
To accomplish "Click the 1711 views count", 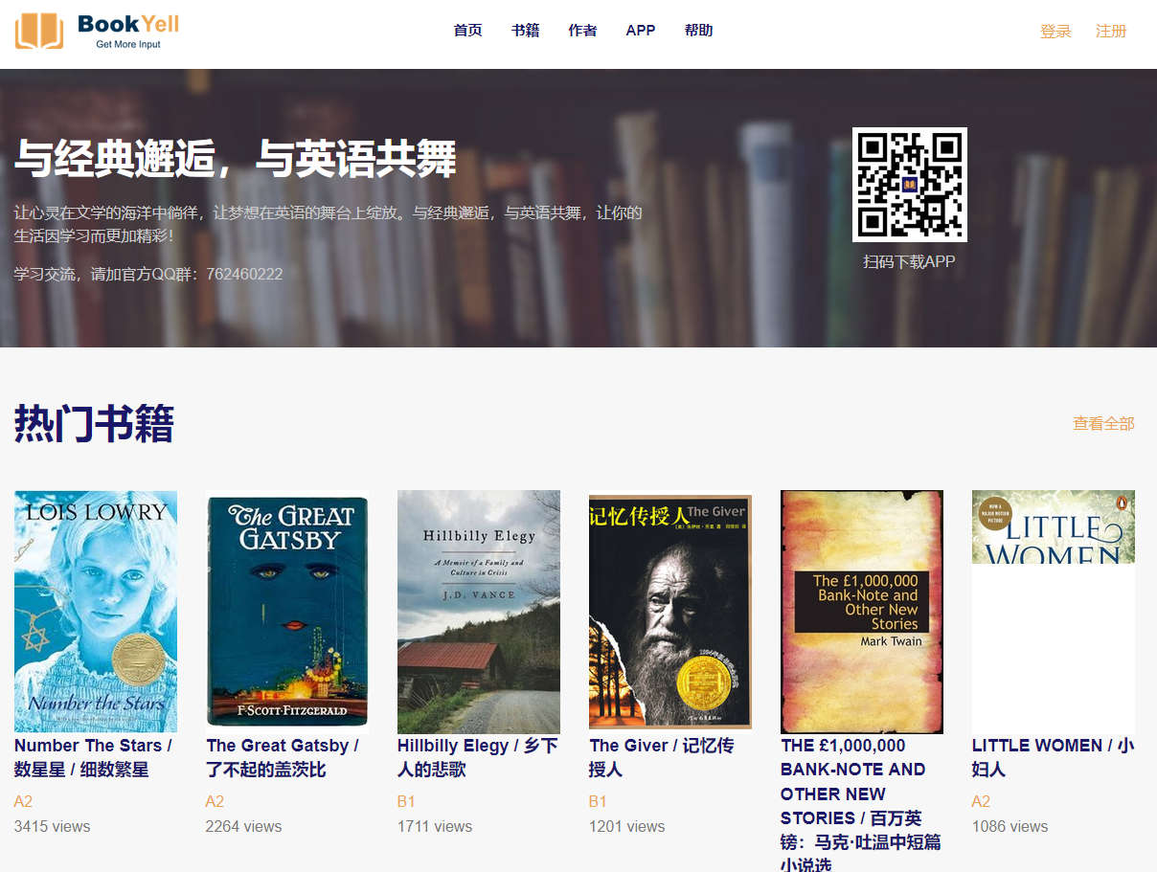I will [x=435, y=826].
